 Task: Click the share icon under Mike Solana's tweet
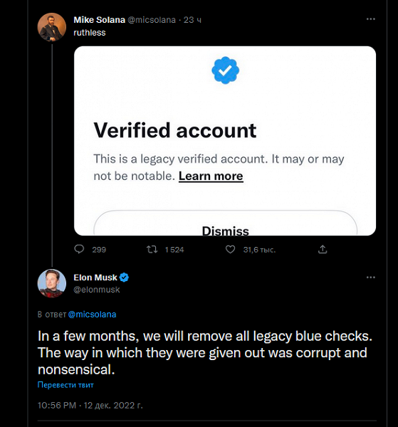[x=323, y=249]
